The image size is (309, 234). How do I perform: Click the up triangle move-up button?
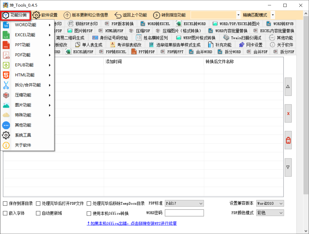288,87
